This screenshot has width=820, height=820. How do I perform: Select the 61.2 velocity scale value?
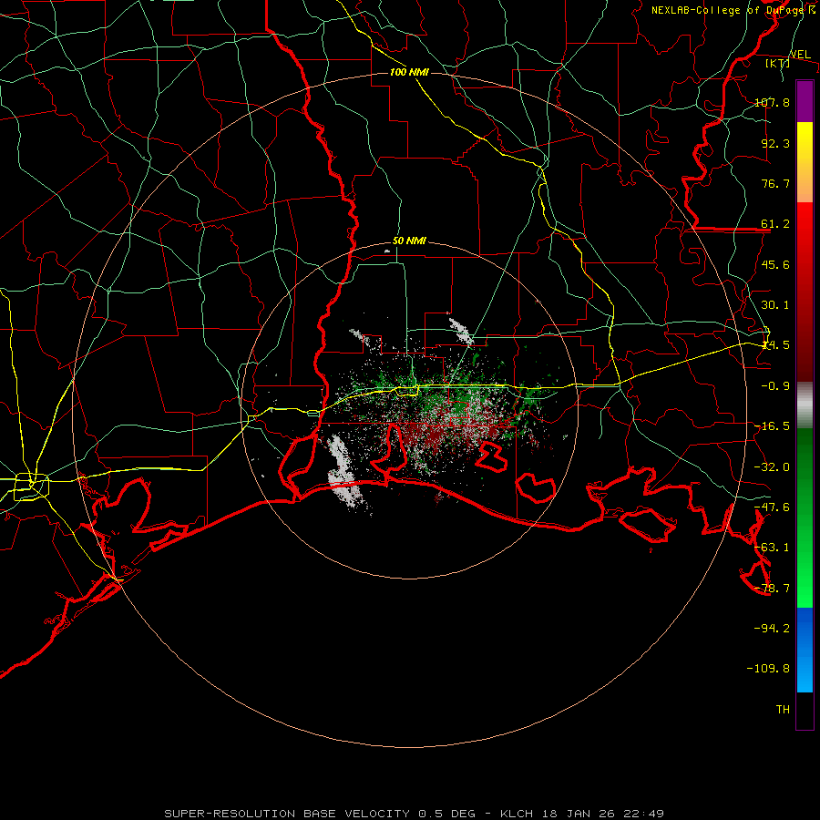(x=775, y=224)
